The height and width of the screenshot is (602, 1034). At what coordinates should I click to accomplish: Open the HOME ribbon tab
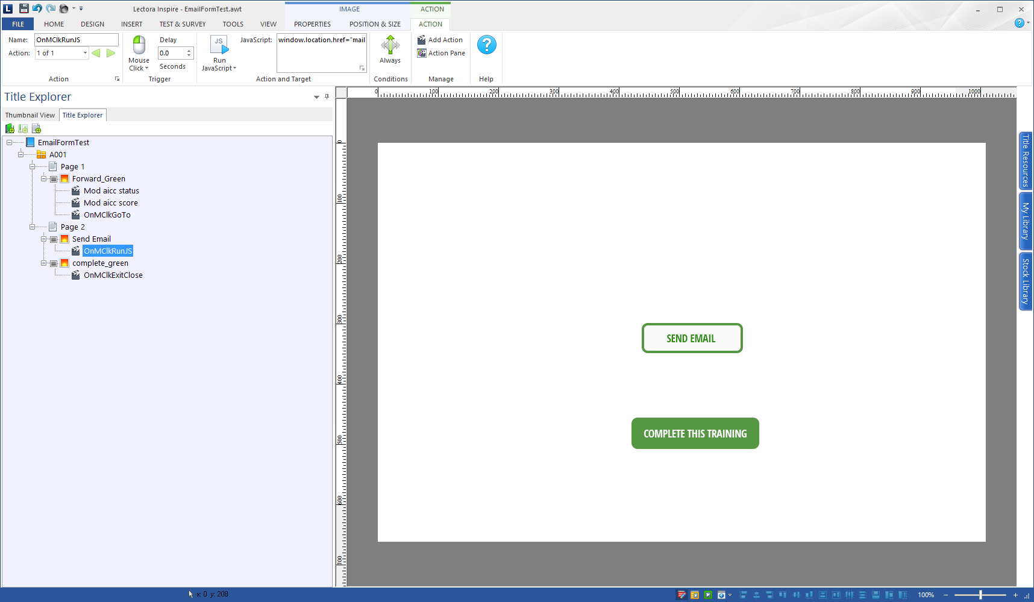pos(54,24)
